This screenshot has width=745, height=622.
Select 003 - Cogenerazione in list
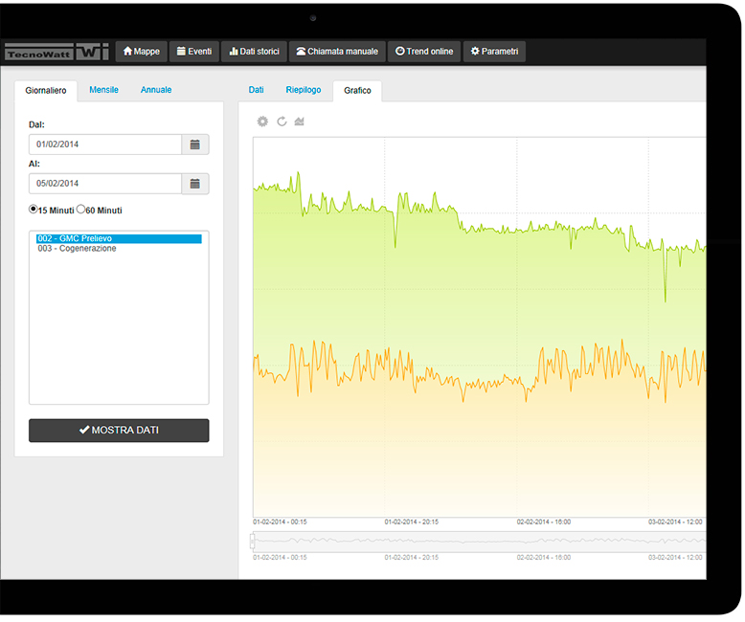pyautogui.click(x=78, y=249)
